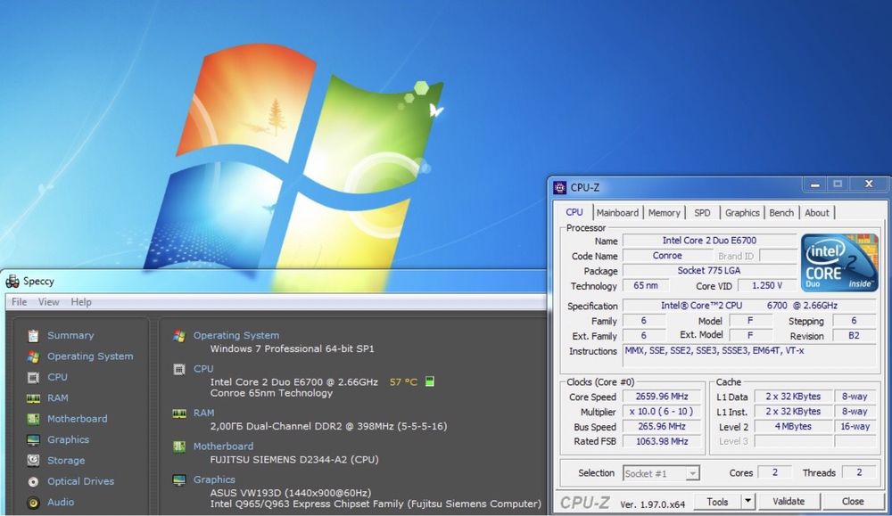This screenshot has height=516, width=892.
Task: Click the RAM module icon in Speccy sidebar
Action: (x=34, y=398)
